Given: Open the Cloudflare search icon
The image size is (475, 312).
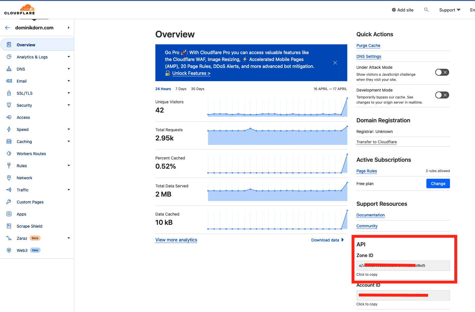Looking at the screenshot, I should tap(426, 9).
